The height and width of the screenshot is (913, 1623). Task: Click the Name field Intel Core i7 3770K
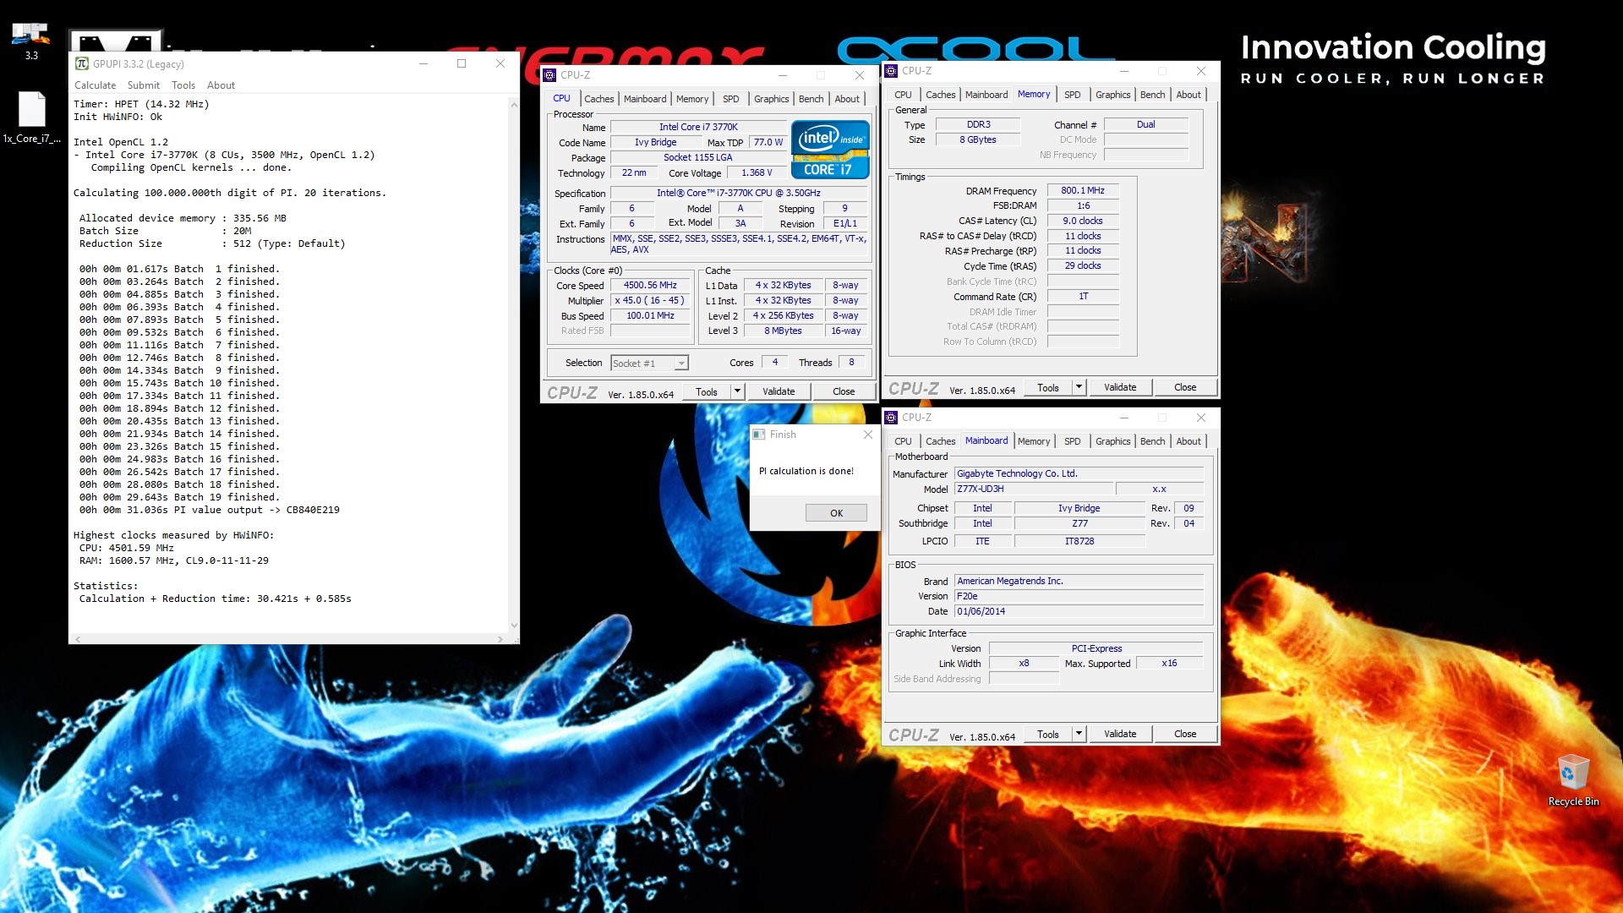(698, 128)
